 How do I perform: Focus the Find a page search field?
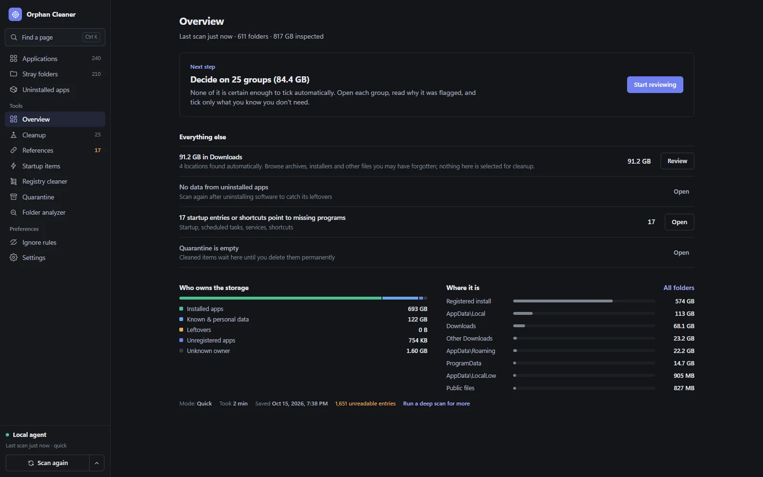click(55, 37)
